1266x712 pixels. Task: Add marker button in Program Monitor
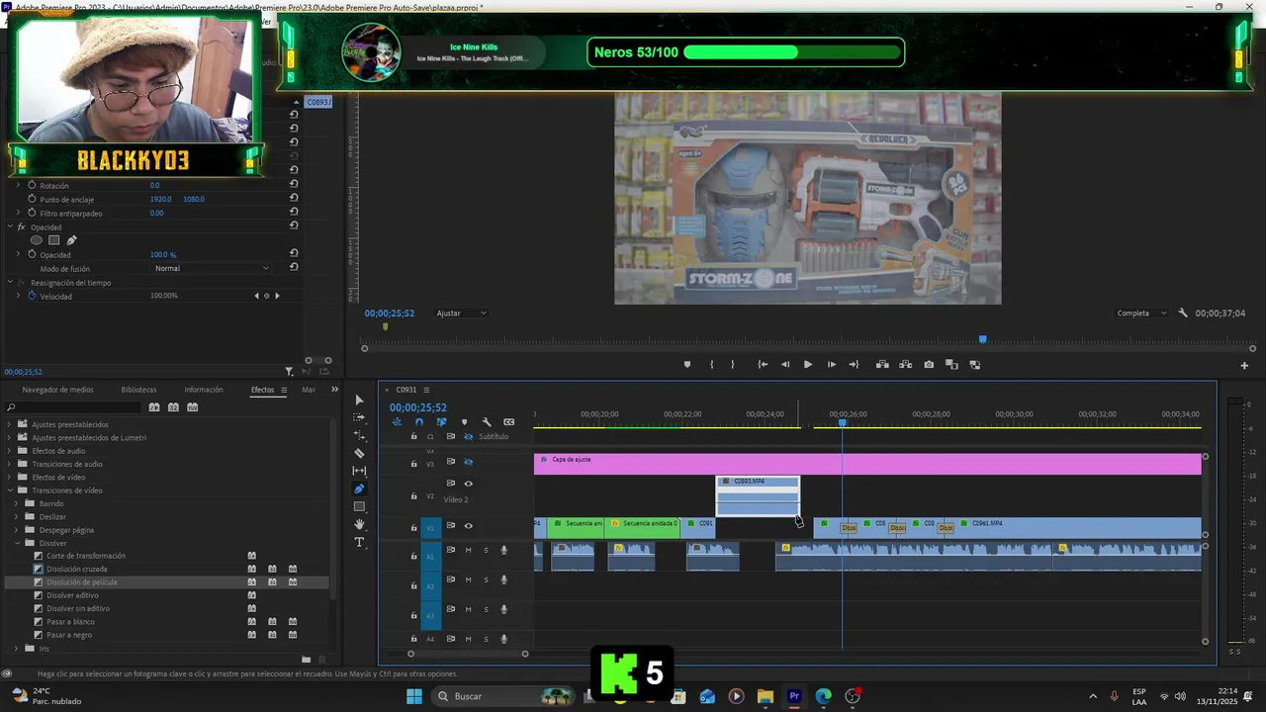687,365
